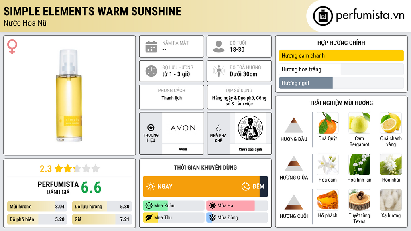Click the từ 1 - 3 giờ longevity value
This screenshot has height=231, width=411.
tap(176, 74)
